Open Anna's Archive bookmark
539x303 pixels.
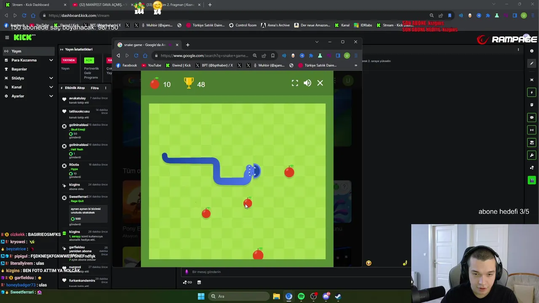275,25
